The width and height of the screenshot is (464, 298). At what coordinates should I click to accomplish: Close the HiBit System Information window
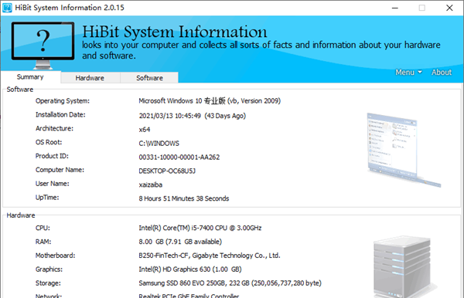(449, 8)
